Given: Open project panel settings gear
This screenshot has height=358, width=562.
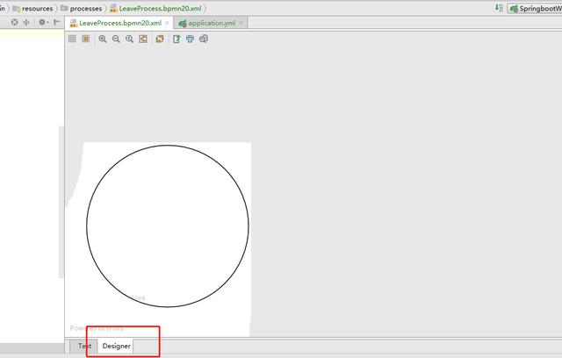Looking at the screenshot, I should coord(43,22).
